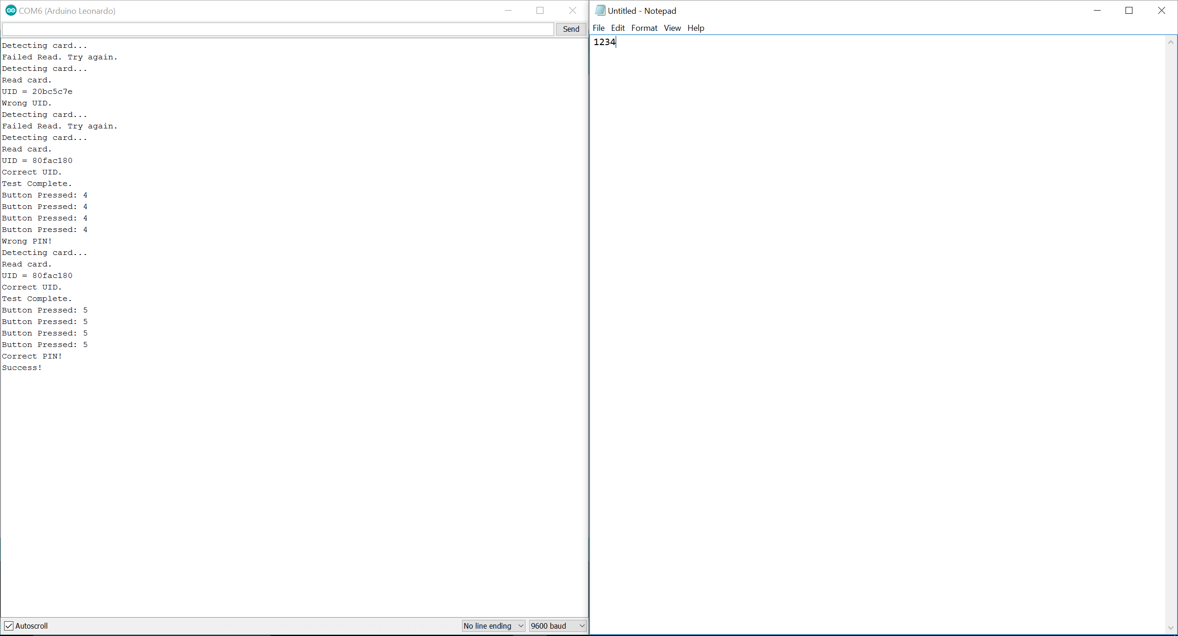Open Notepad's View menu

[672, 28]
